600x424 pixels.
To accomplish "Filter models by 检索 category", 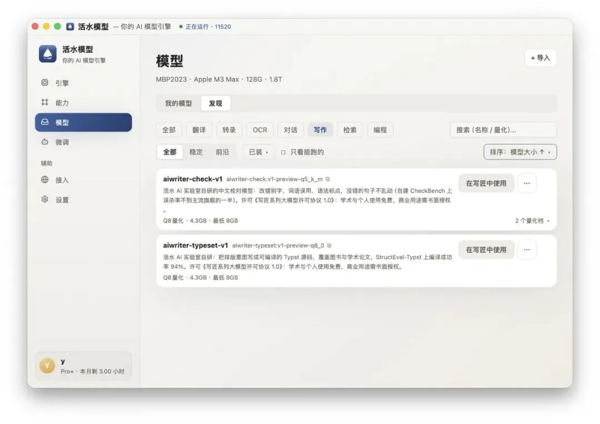I will pyautogui.click(x=350, y=130).
